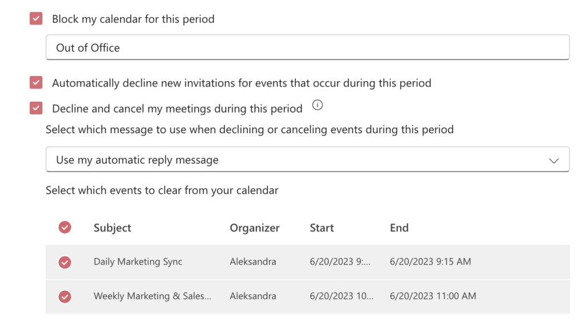Screen dimensions: 586x324
Task: Click the chevron arrow on message dropdown
Action: coord(553,161)
